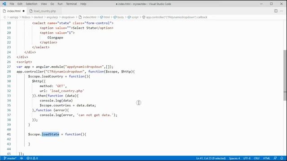Open the Run menu
The image size is (287, 161).
pyautogui.click(x=60, y=4)
